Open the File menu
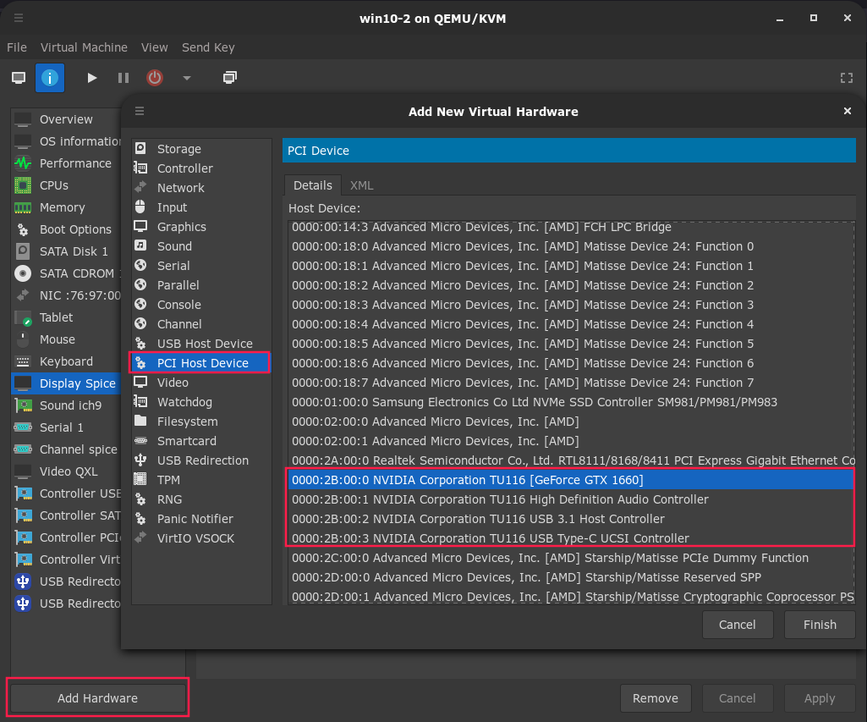Image resolution: width=867 pixels, height=722 pixels. click(x=17, y=47)
